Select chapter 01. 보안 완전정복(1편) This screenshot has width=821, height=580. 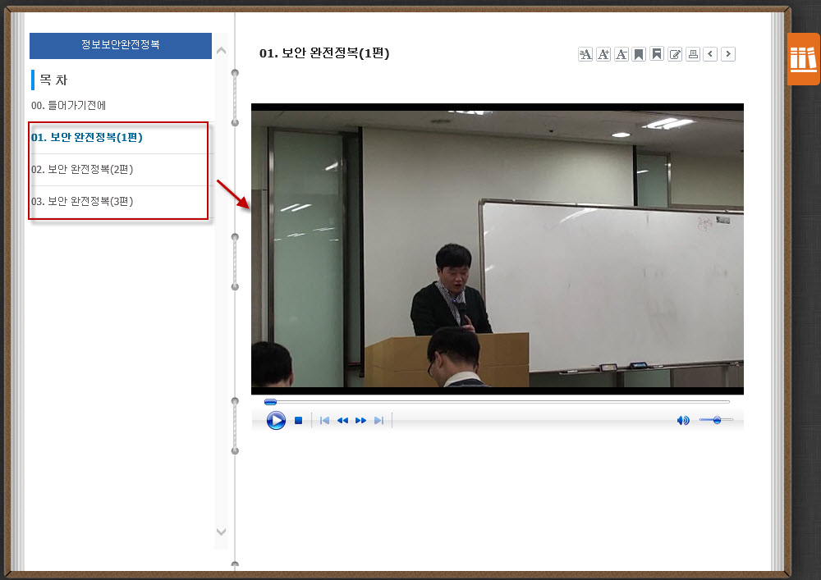point(87,138)
